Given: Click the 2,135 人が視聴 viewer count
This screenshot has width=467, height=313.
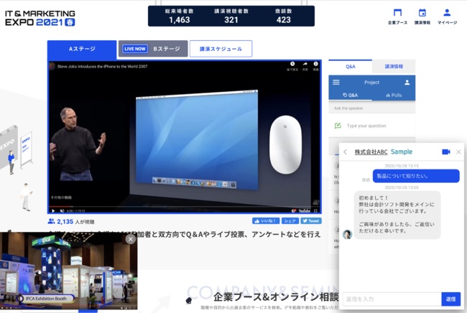Looking at the screenshot, I should pos(71,221).
